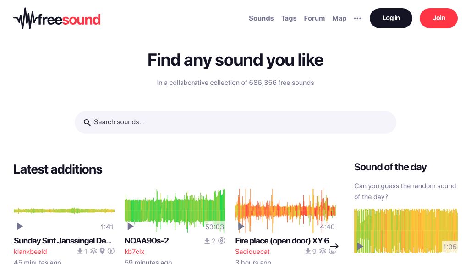Image resolution: width=471 pixels, height=264 pixels.
Task: Click the red Join button
Action: [x=438, y=18]
